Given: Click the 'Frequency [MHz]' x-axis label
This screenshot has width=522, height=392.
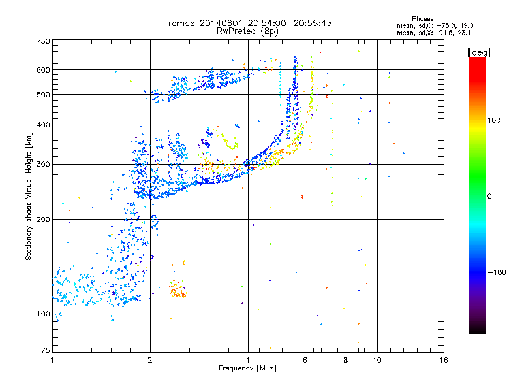Looking at the screenshot, I should point(247,368).
